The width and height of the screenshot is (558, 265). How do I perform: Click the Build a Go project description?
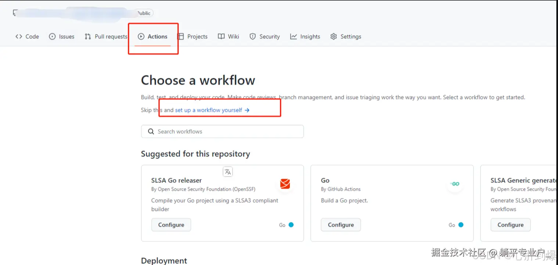pyautogui.click(x=345, y=200)
